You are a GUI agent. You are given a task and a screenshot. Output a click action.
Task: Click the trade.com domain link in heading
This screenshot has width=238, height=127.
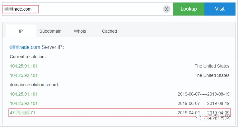pos(25,47)
